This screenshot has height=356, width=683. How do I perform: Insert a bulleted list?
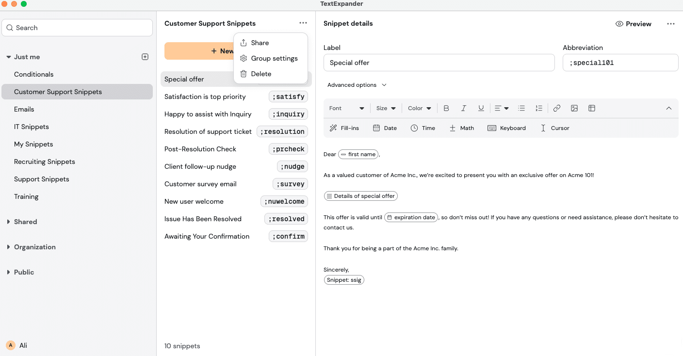tap(521, 108)
